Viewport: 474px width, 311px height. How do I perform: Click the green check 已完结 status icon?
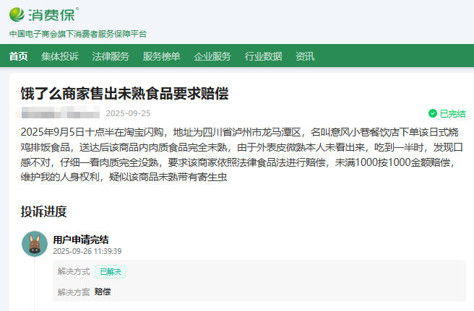(432, 113)
